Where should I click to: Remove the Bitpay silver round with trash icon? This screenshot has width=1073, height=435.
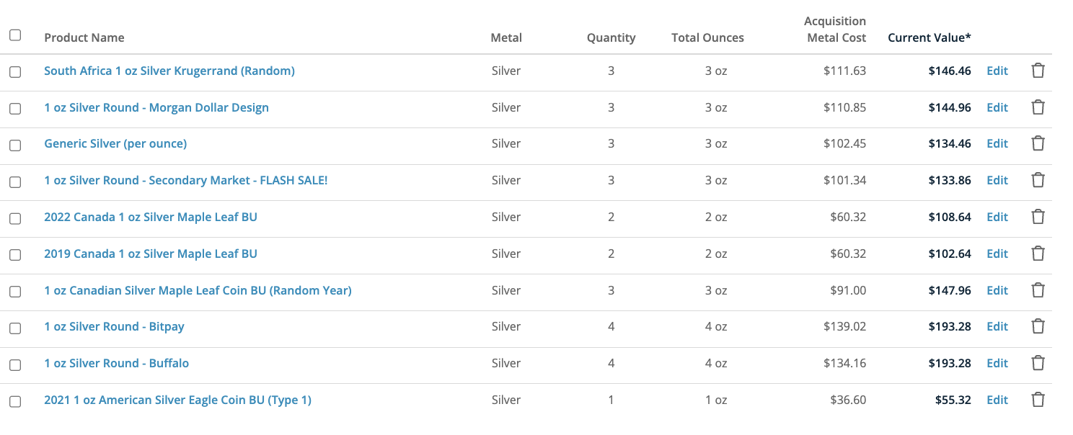click(x=1038, y=326)
